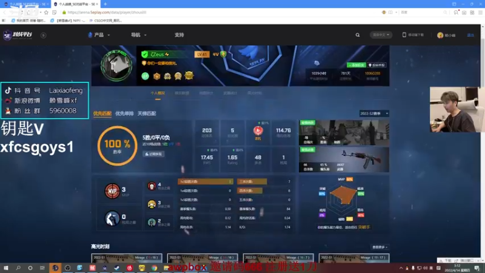Screen dimensions: 485x273
Task: Open the 导航 dropdown menu
Action: click(x=139, y=35)
